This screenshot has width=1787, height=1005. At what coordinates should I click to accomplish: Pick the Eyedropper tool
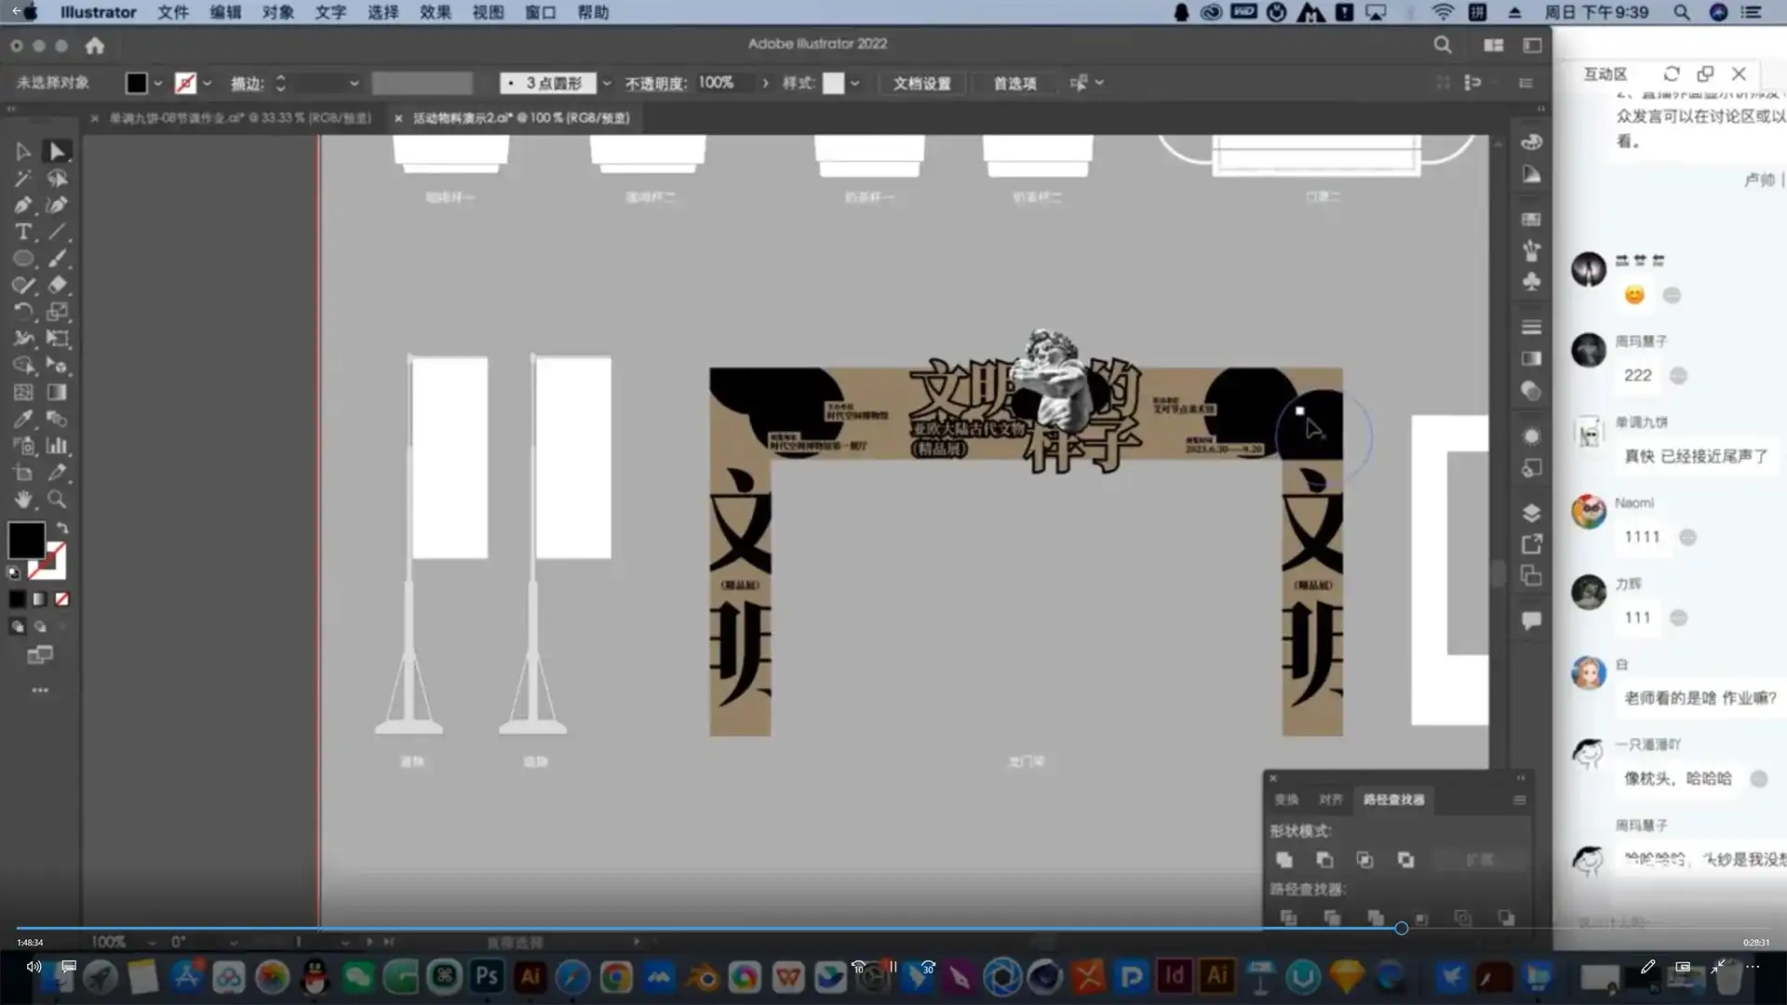(23, 420)
